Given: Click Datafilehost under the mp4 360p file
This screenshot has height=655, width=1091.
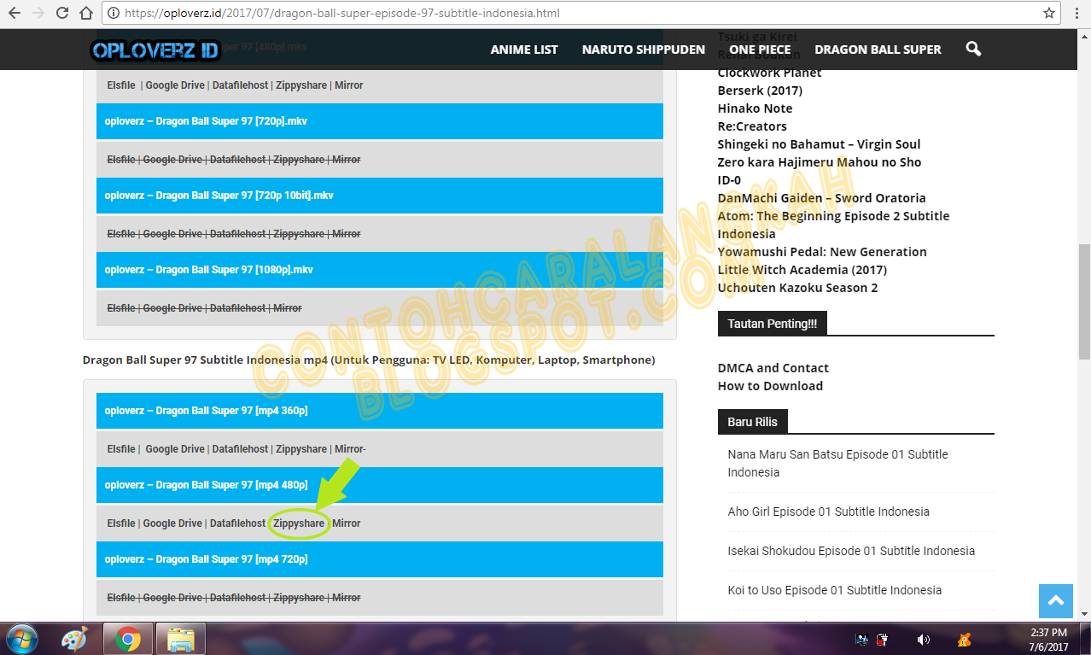Looking at the screenshot, I should tap(240, 449).
